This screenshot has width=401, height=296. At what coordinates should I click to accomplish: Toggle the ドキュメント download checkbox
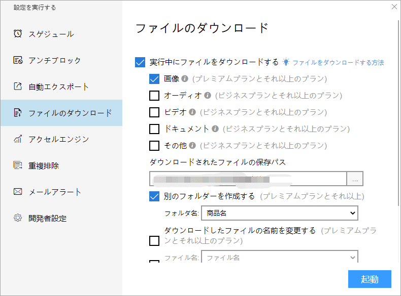tap(154, 129)
